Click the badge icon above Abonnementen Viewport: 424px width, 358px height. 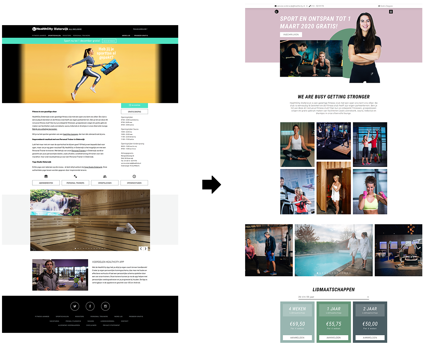tap(46, 176)
